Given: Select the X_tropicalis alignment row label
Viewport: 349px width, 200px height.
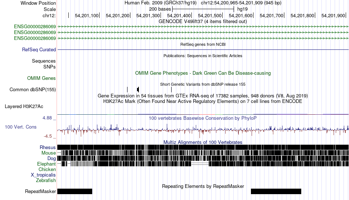Looking at the screenshot, I should point(43,175).
